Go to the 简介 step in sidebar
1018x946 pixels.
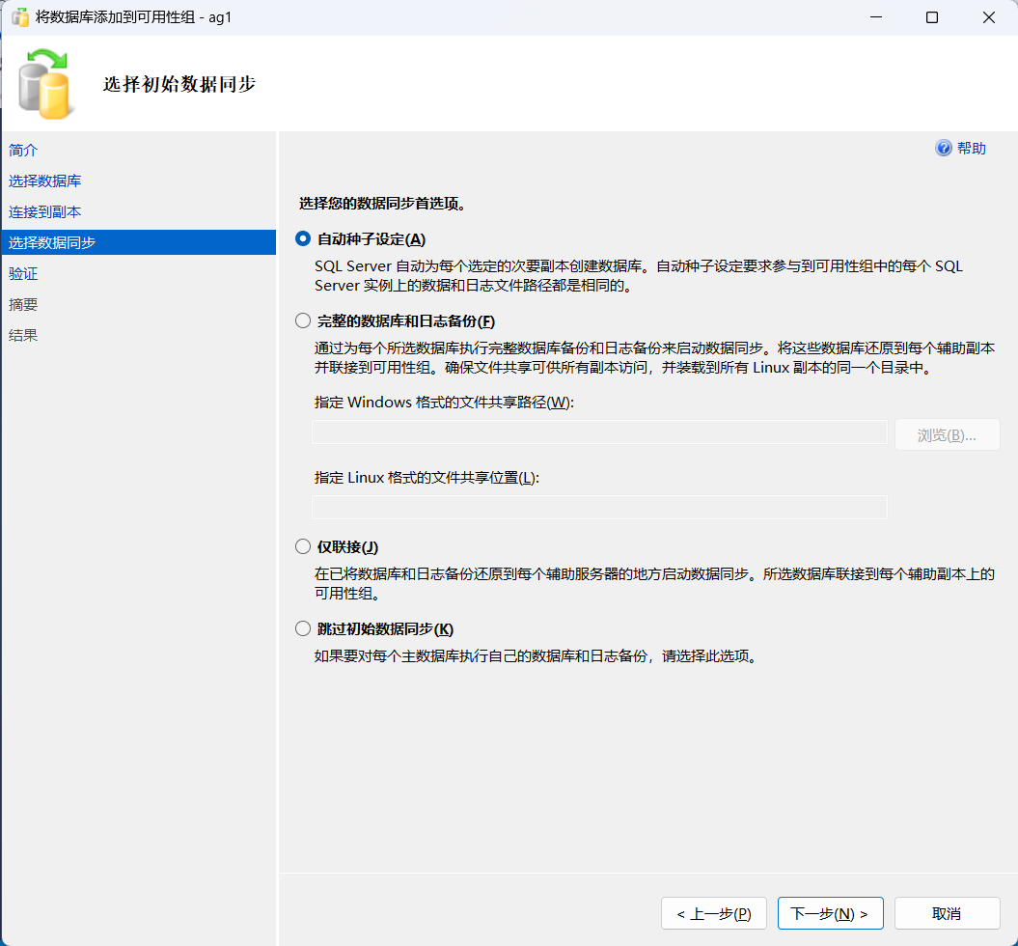click(x=23, y=150)
